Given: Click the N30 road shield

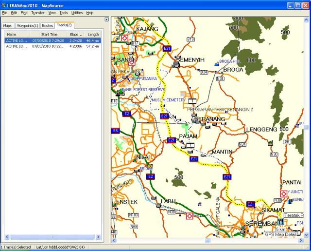Looking at the screenshot, I should [x=274, y=154].
